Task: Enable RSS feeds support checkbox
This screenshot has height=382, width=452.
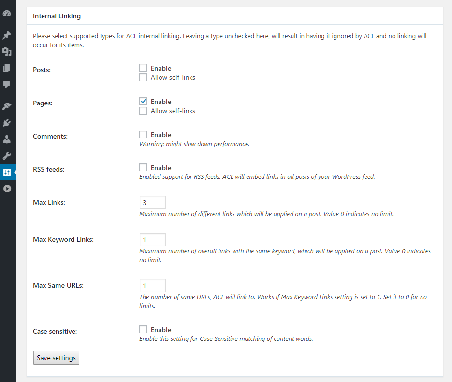Action: 143,168
